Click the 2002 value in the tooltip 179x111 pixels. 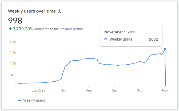153,39
